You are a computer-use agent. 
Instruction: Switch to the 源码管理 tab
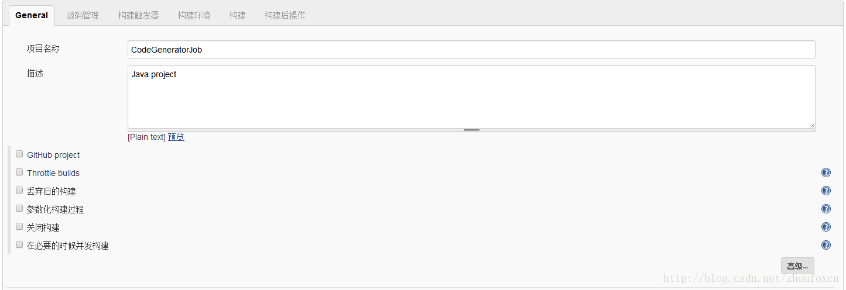(83, 16)
